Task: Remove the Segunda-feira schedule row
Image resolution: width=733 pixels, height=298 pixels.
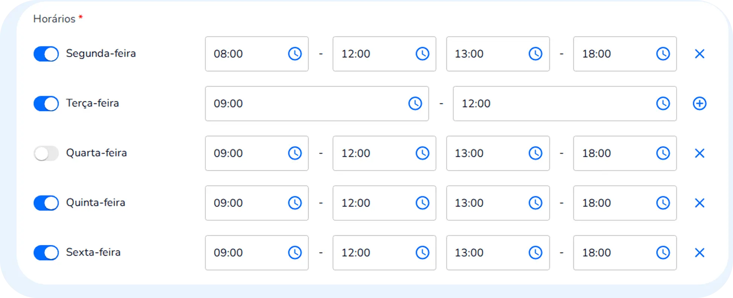Action: click(699, 54)
